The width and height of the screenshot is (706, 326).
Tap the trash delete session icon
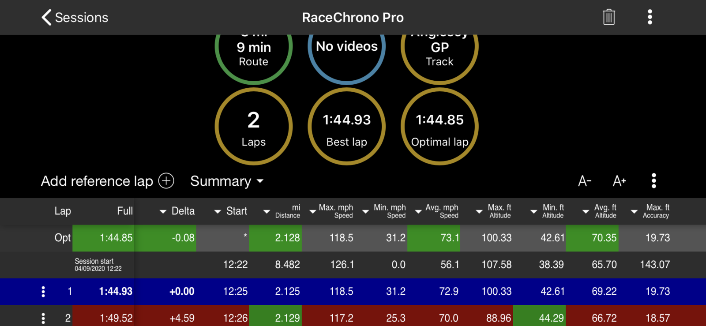(x=609, y=17)
